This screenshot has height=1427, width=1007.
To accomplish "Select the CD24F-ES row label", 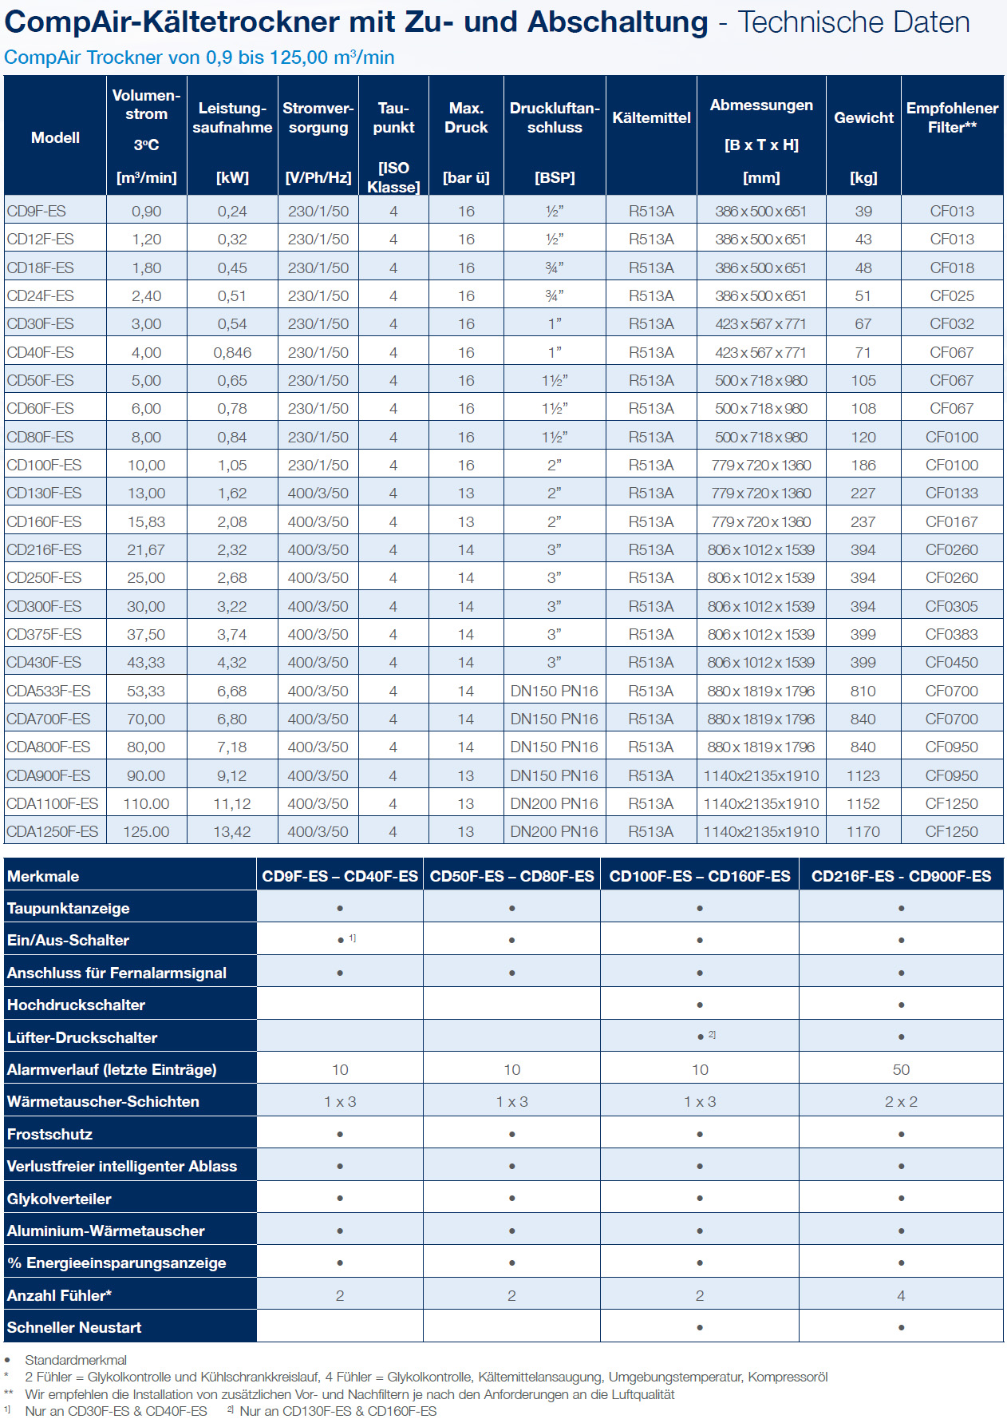I will [41, 295].
